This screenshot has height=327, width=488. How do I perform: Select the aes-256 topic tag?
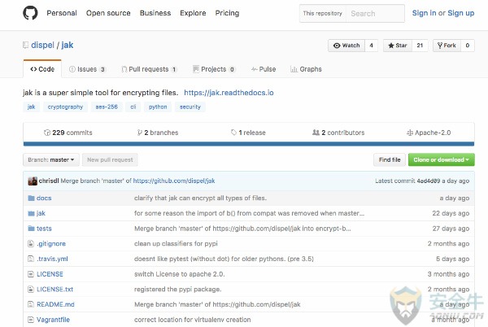[107, 107]
